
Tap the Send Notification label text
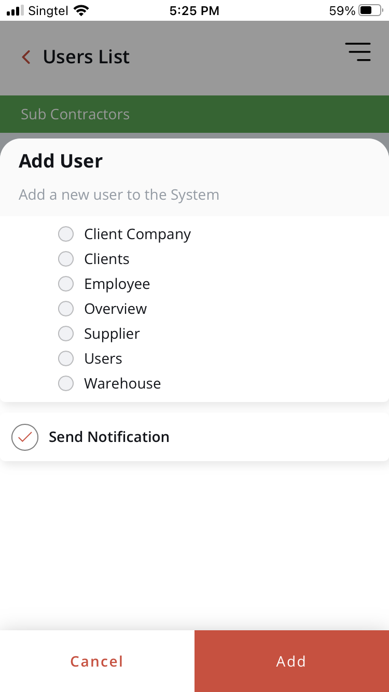[x=109, y=437]
